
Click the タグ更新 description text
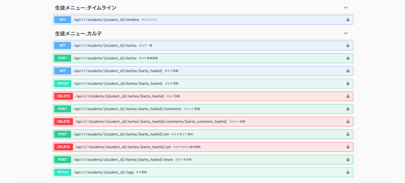coord(141,172)
